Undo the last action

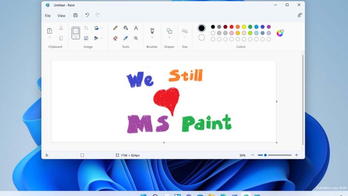tap(87, 15)
